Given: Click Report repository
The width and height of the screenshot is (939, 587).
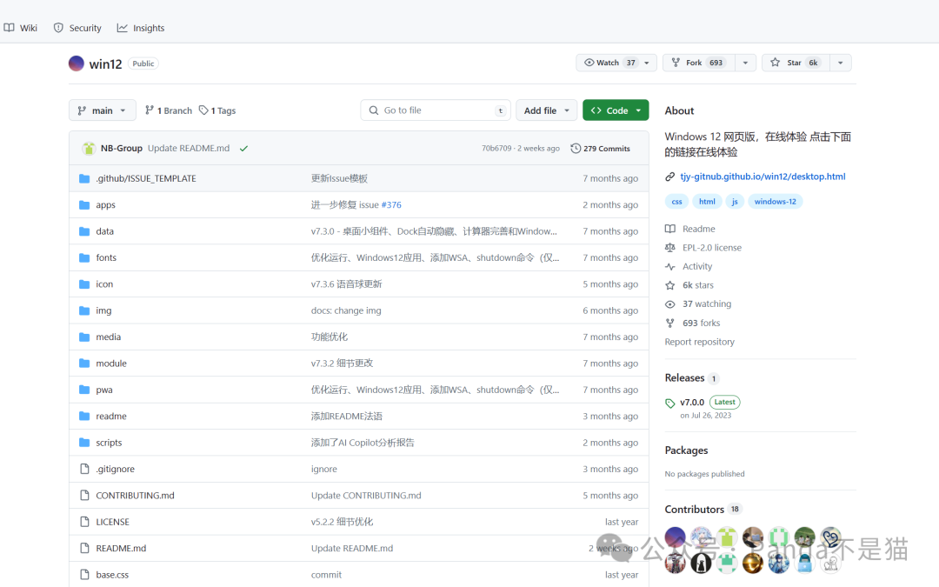Looking at the screenshot, I should click(699, 342).
